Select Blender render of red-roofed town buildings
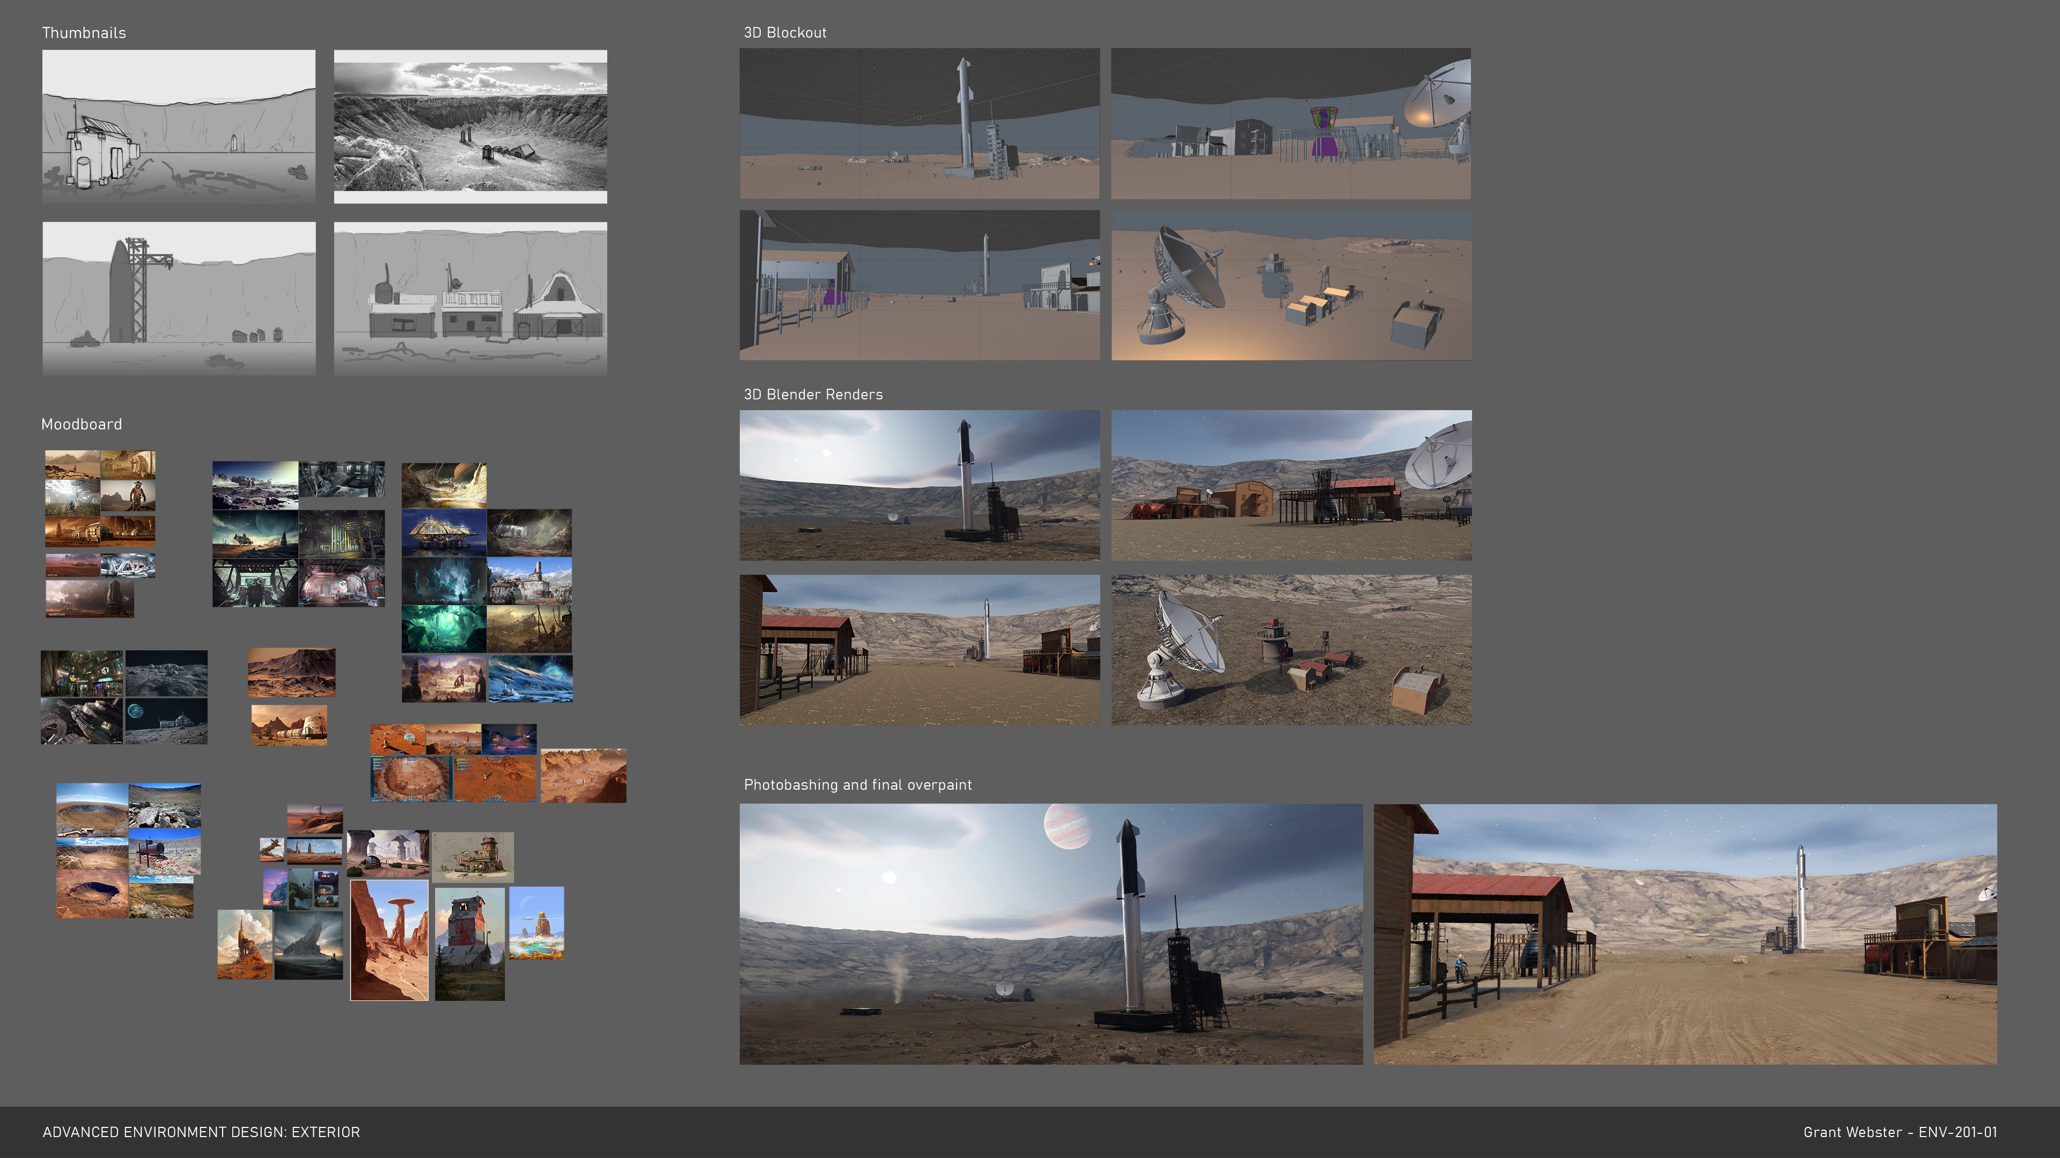 point(1291,485)
